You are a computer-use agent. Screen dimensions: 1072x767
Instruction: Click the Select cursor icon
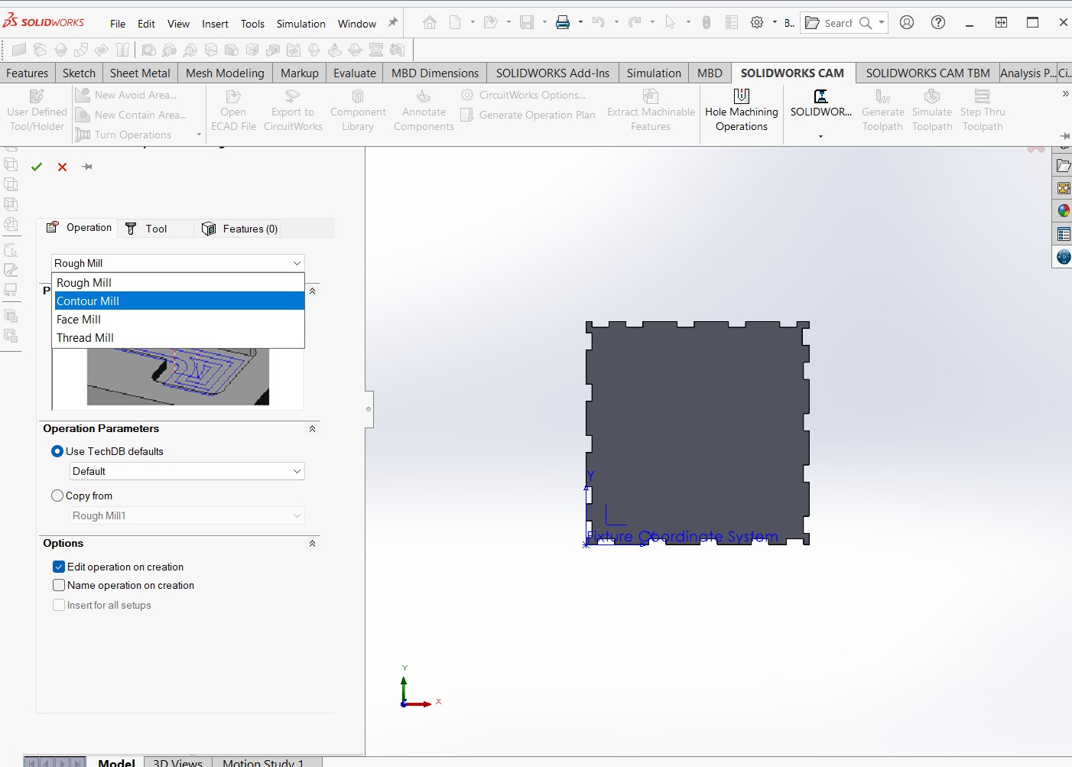coord(671,23)
